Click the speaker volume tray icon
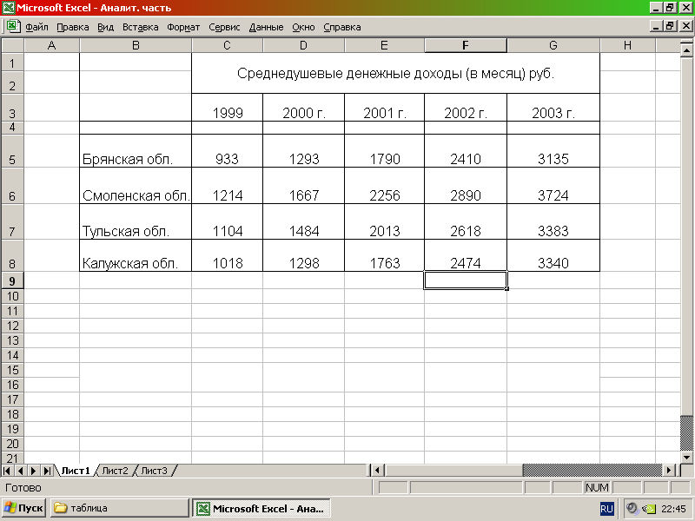Image resolution: width=695 pixels, height=521 pixels. [x=632, y=509]
